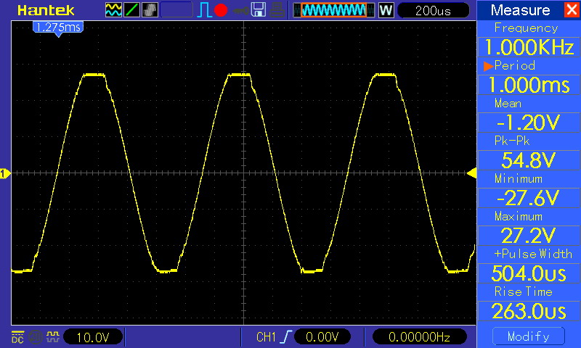Viewport: 581px width, 348px height.
Task: Click the rising edge trigger slope icon
Action: click(285, 337)
